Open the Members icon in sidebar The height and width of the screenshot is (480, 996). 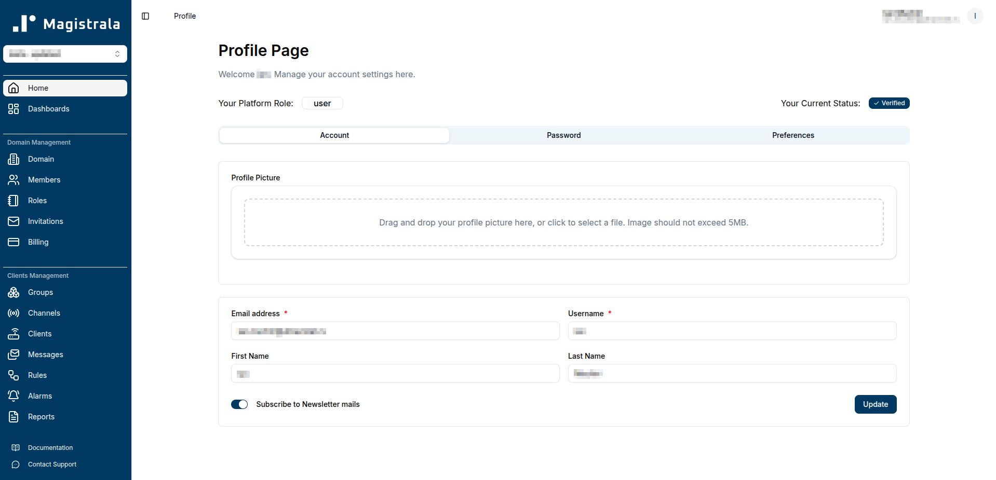tap(14, 180)
